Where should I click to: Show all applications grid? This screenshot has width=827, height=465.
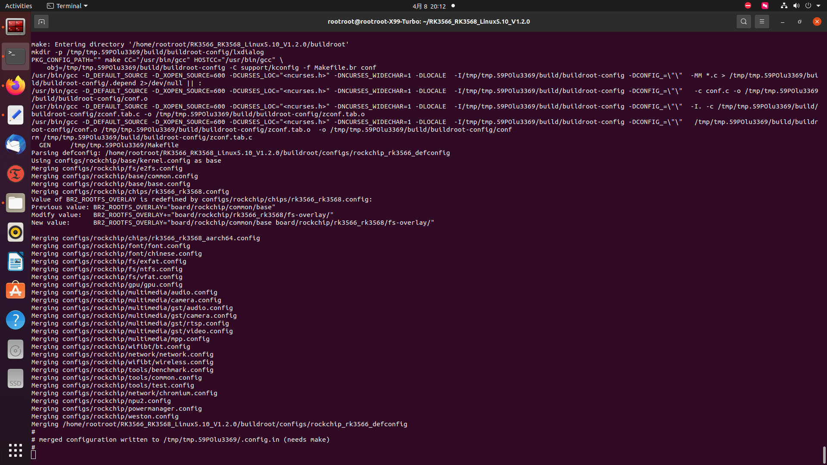16,450
